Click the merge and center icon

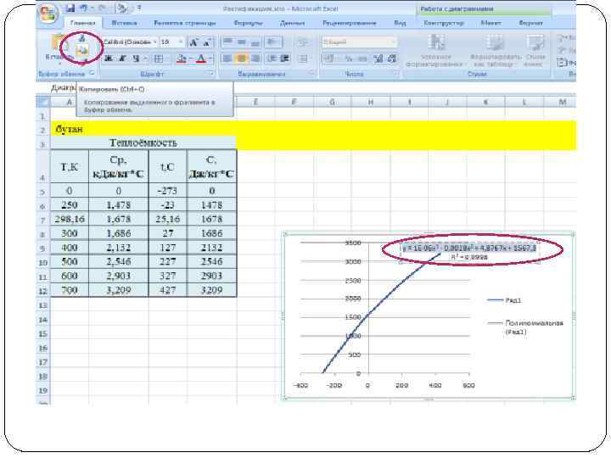click(x=303, y=59)
